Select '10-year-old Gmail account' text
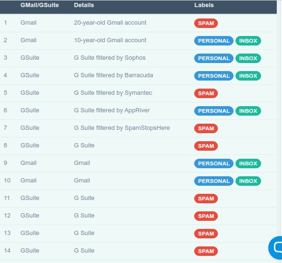This screenshot has width=282, height=263. [x=110, y=40]
